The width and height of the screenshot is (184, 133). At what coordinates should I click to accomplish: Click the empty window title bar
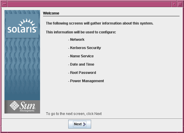pyautogui.click(x=89, y=4)
